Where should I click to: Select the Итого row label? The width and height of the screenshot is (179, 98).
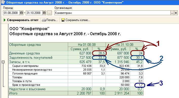click(x=13, y=93)
